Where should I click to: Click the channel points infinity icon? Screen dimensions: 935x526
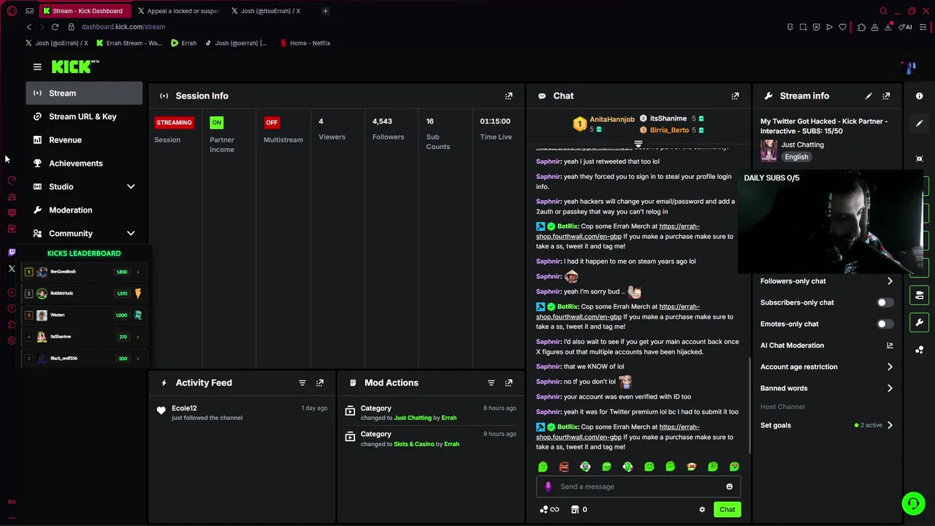coord(549,510)
